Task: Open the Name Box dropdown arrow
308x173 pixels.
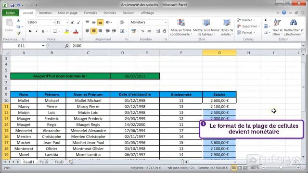Action: [43, 46]
